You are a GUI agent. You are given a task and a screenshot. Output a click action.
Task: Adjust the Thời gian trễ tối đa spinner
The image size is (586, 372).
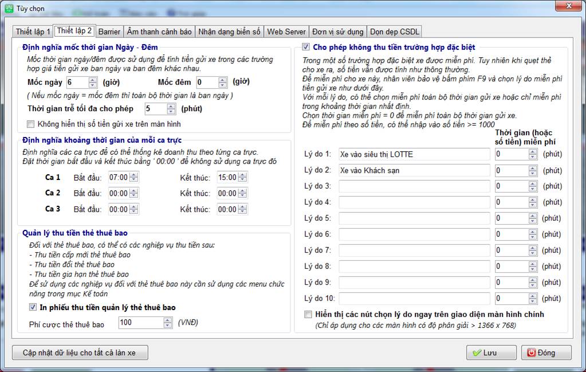[171, 109]
